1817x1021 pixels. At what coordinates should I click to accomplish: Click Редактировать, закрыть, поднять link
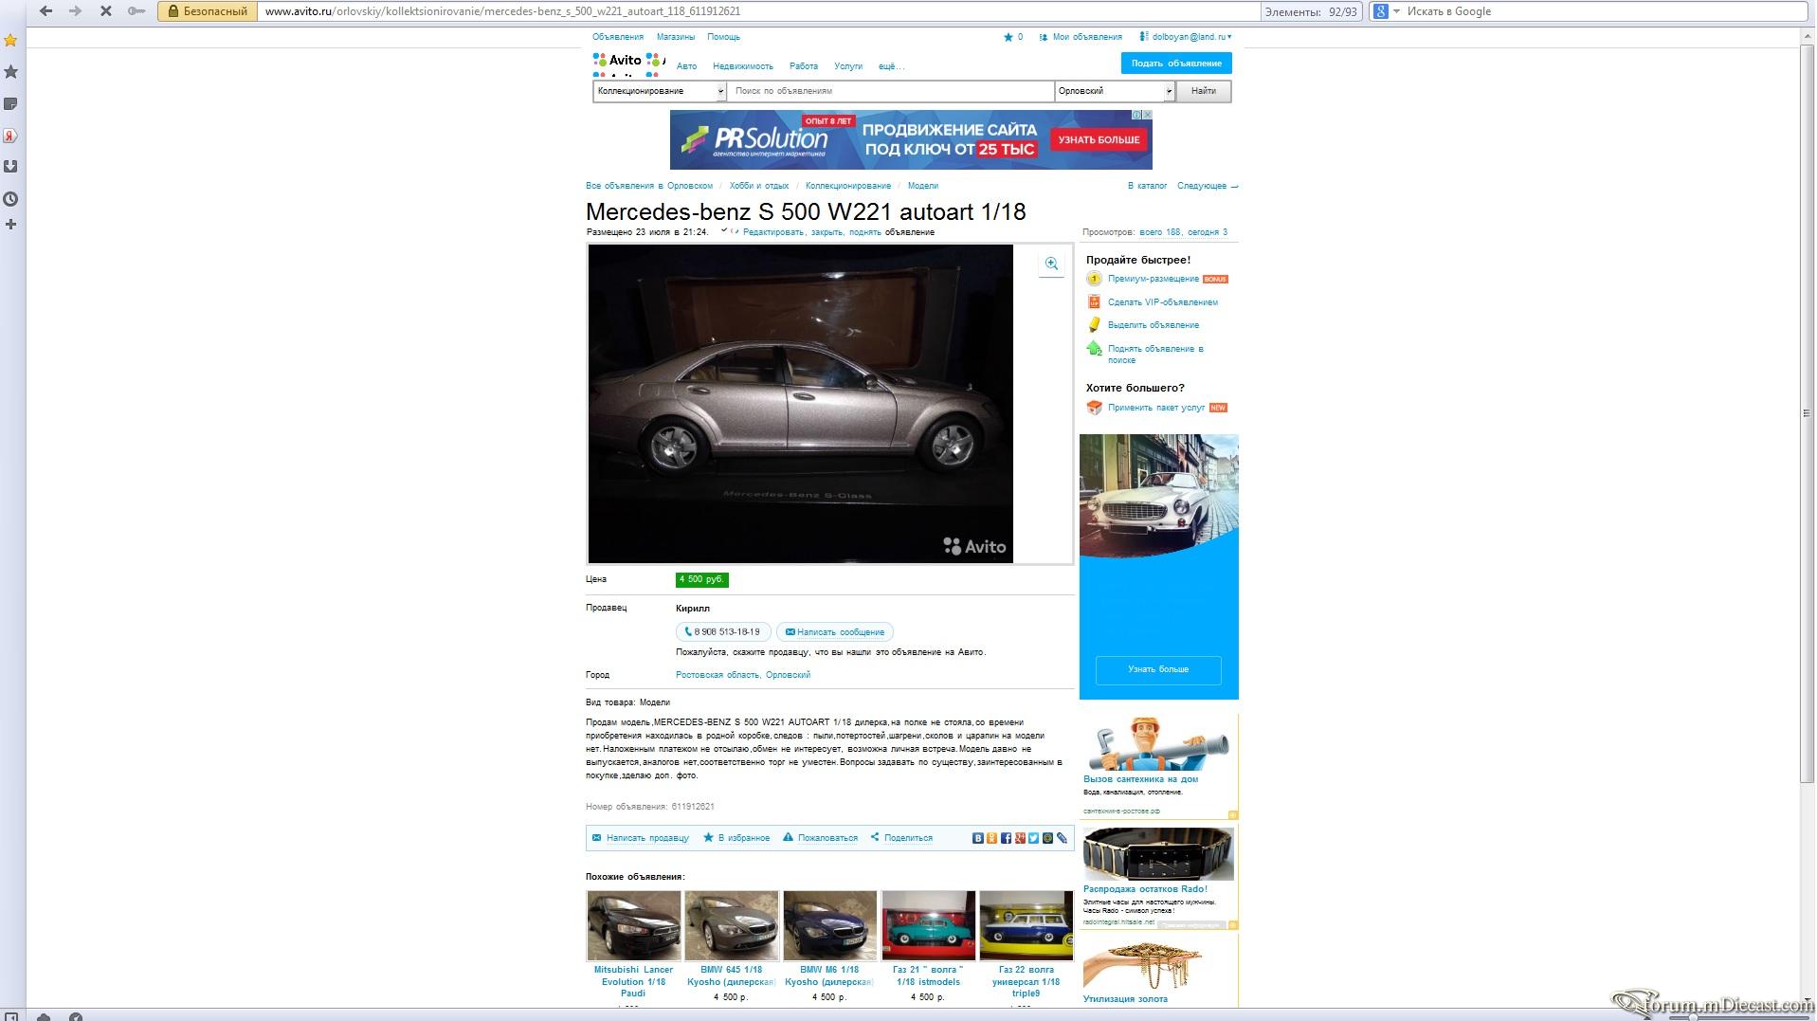tap(812, 232)
